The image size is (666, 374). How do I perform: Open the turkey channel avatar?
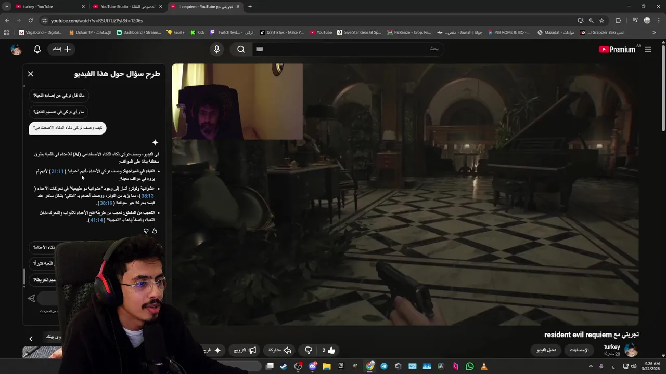point(631,350)
